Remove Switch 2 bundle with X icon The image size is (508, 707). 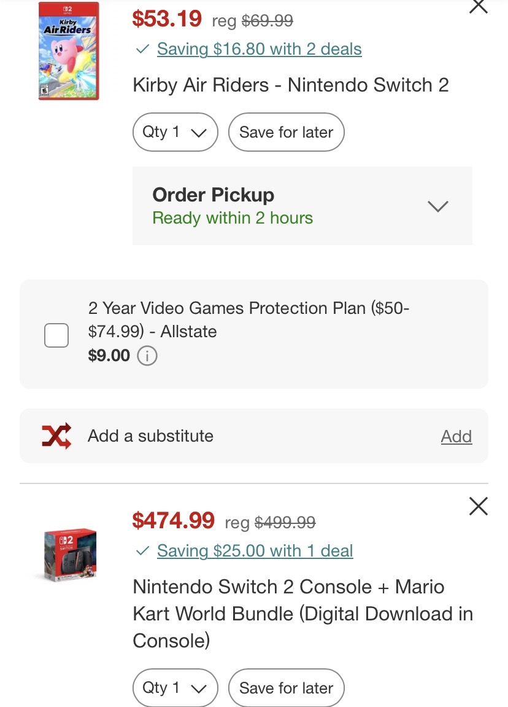pos(478,506)
